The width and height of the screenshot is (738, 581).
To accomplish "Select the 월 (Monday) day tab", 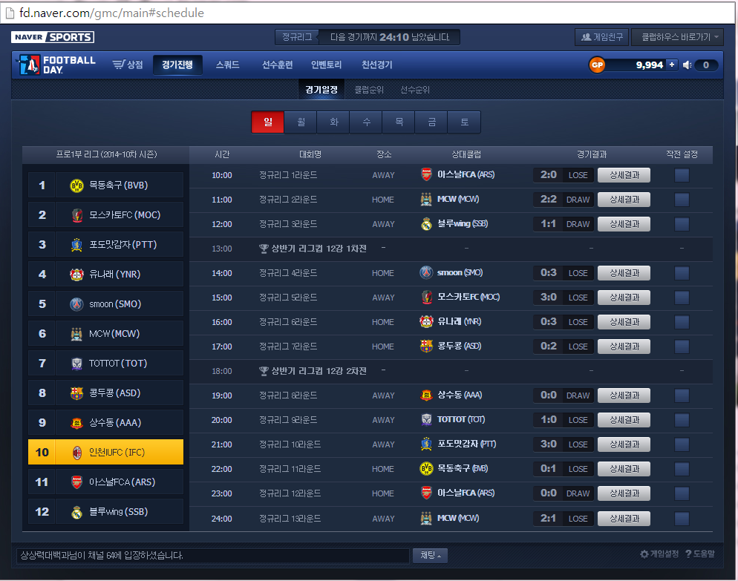I will tap(301, 122).
